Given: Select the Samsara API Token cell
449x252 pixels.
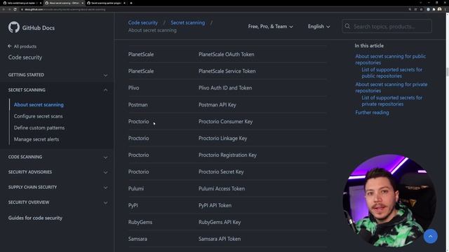Looking at the screenshot, I should click(x=220, y=239).
